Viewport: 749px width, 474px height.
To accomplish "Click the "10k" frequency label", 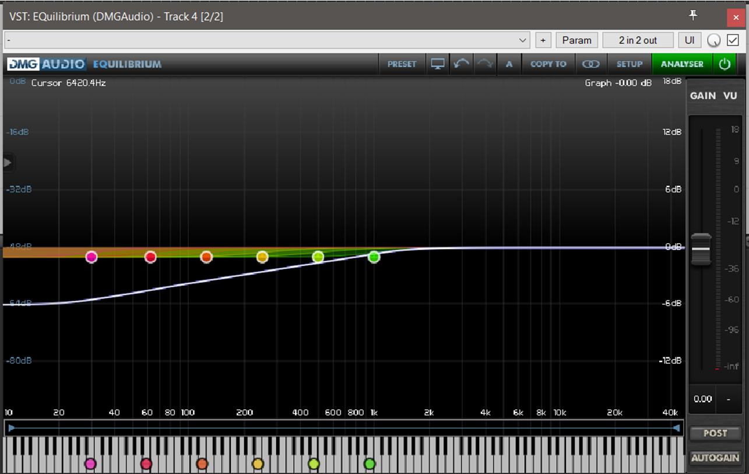I will pyautogui.click(x=560, y=413).
